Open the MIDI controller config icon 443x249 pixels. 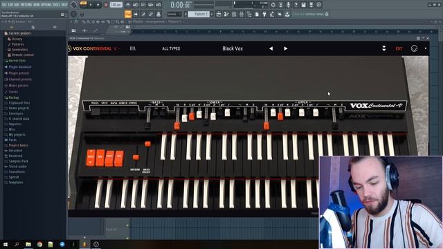[414, 48]
